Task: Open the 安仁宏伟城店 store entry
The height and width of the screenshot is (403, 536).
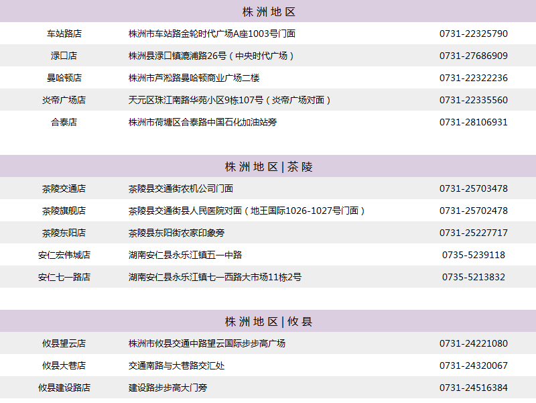Action: point(64,255)
